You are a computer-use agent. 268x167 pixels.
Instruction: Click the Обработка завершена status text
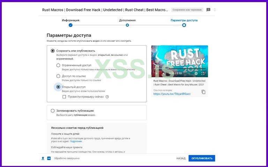[67, 158]
